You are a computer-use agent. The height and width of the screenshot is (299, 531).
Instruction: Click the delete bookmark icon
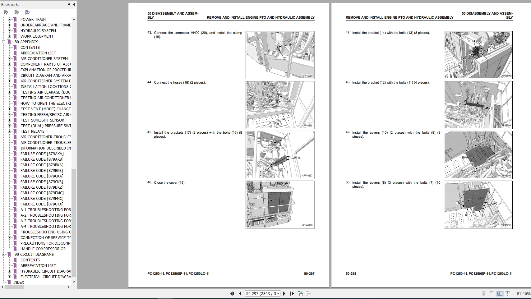pyautogui.click(x=6, y=12)
